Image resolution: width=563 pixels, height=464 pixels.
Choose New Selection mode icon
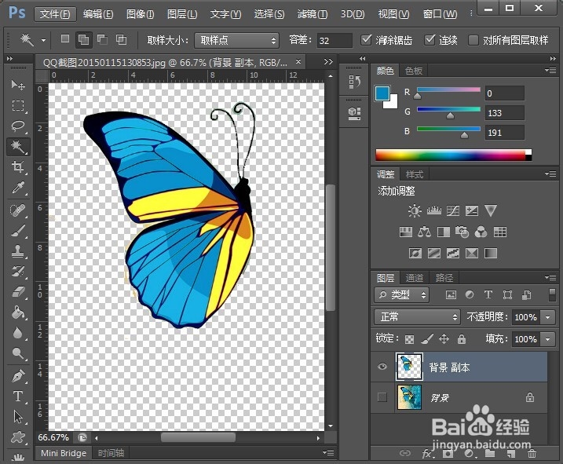tap(65, 38)
